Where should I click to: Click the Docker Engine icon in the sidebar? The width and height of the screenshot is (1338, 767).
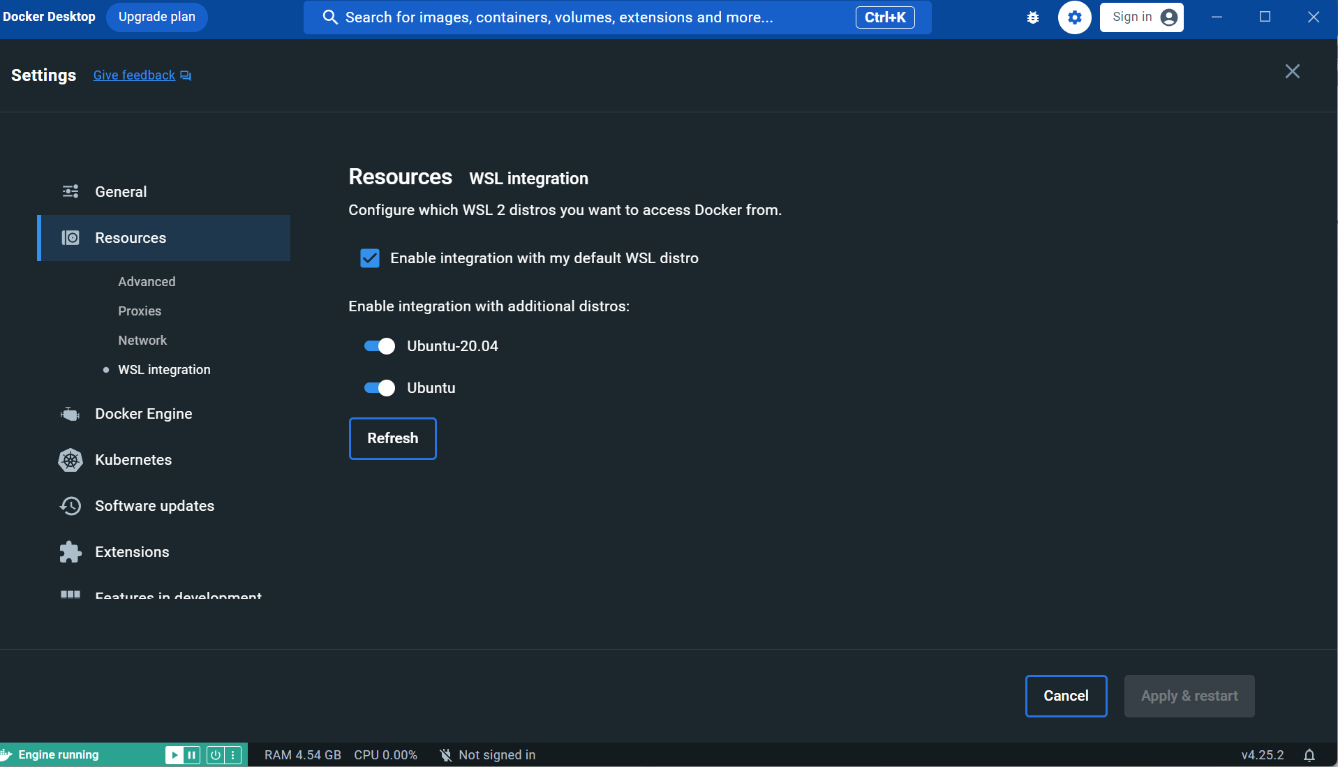click(70, 414)
